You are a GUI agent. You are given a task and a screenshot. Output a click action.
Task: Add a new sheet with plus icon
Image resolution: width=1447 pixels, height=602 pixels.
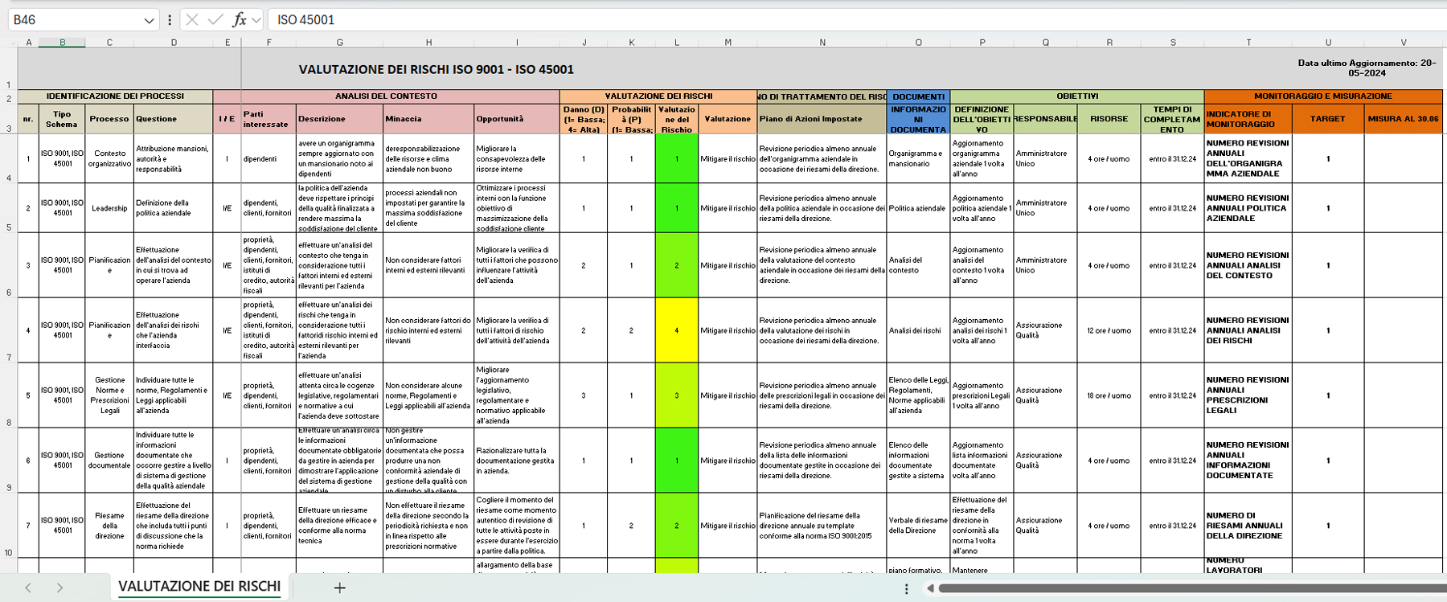(339, 588)
